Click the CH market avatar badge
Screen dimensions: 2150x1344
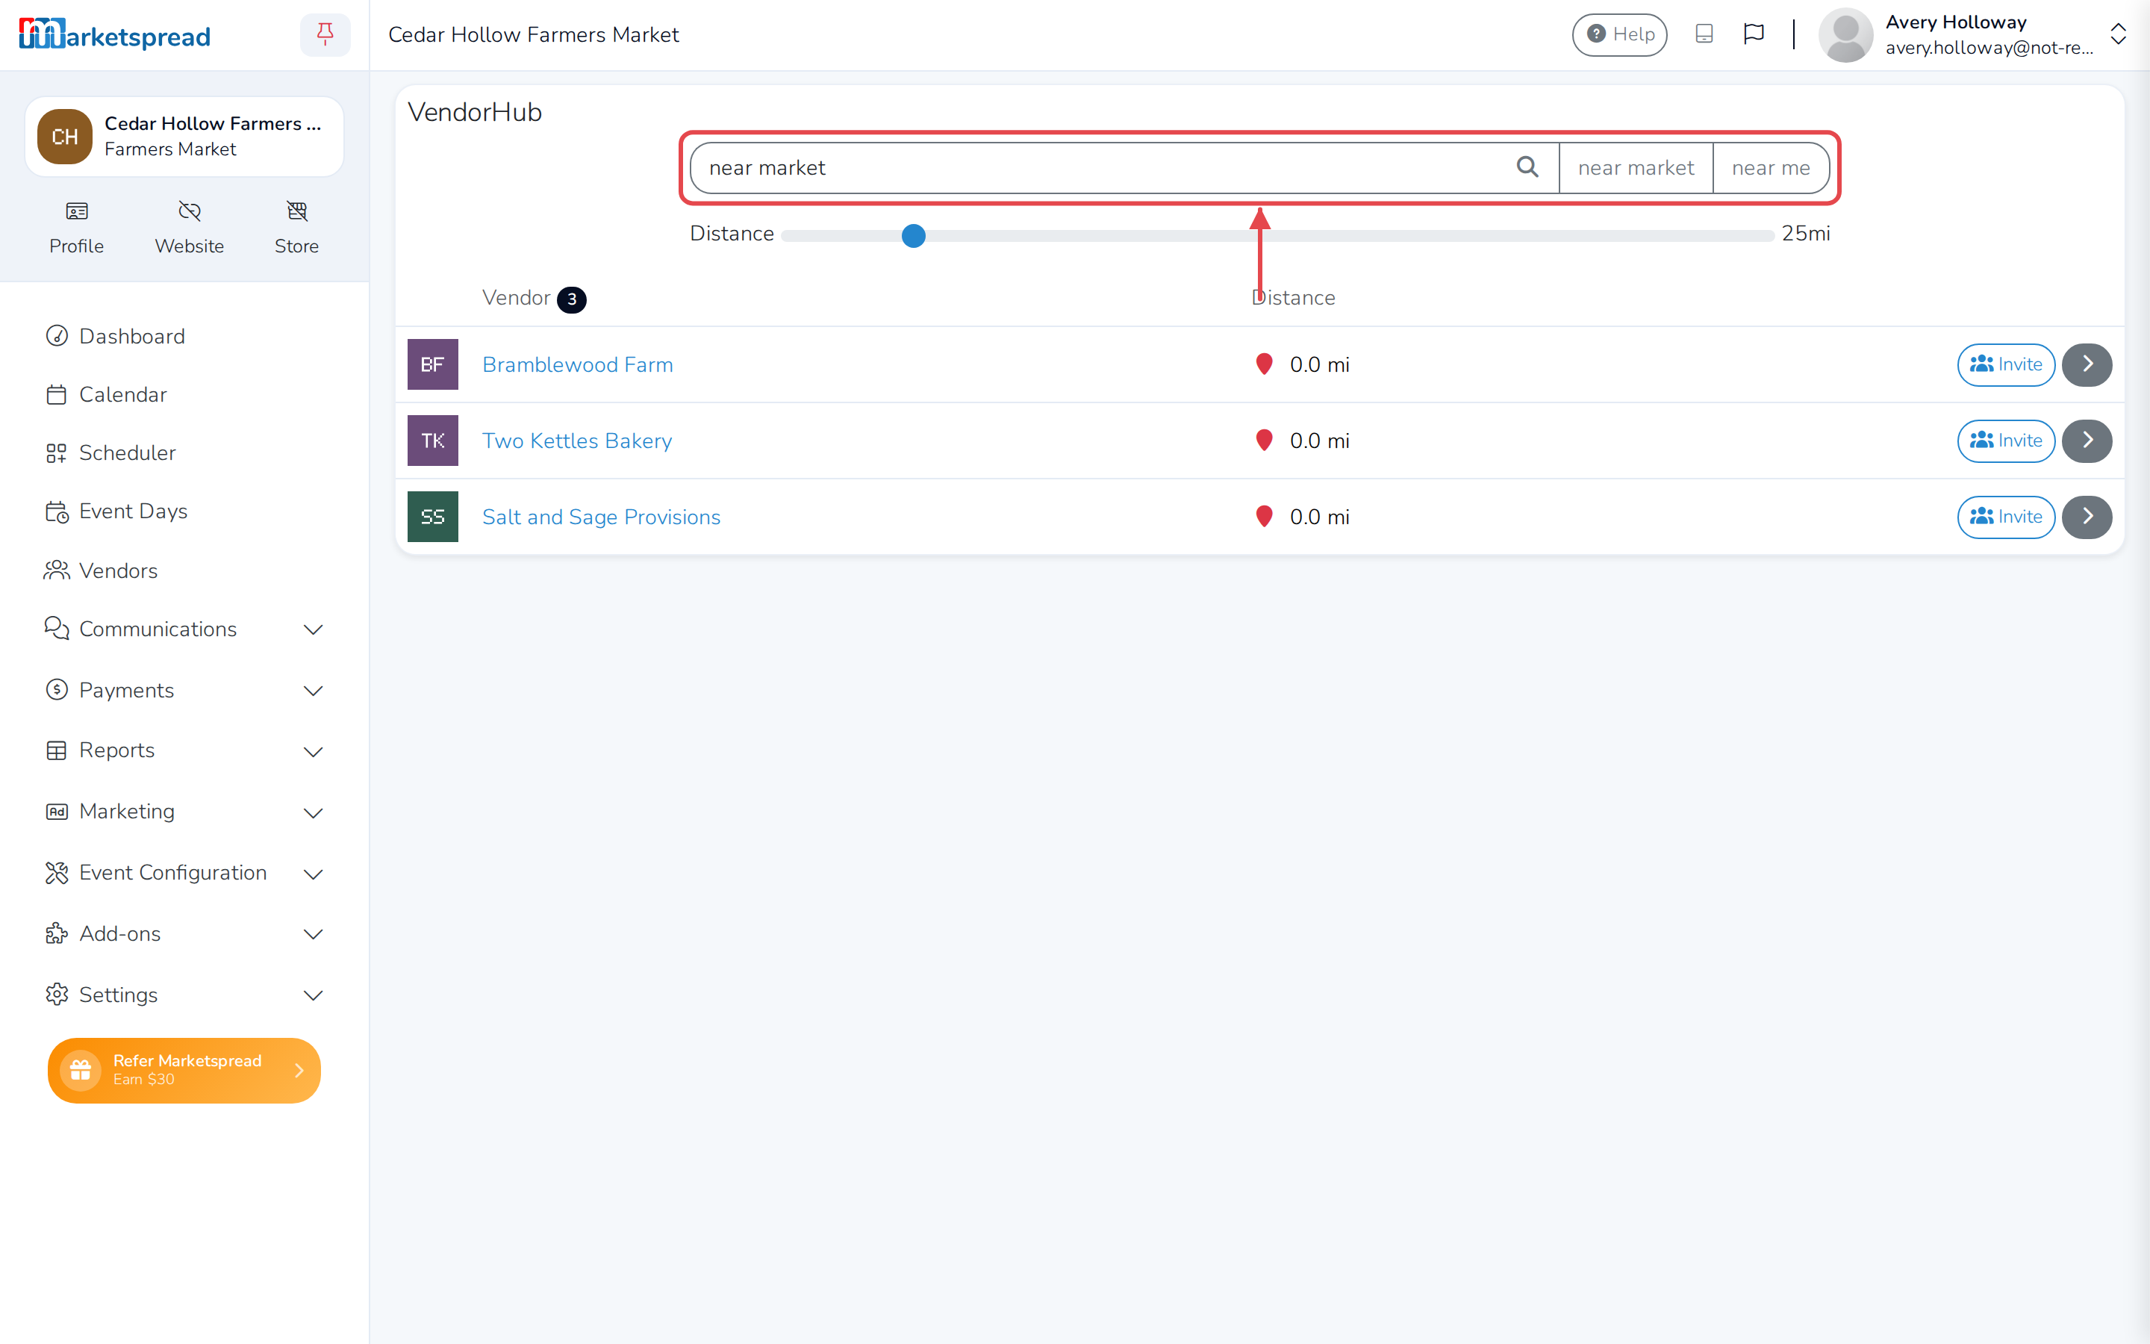pyautogui.click(x=65, y=137)
